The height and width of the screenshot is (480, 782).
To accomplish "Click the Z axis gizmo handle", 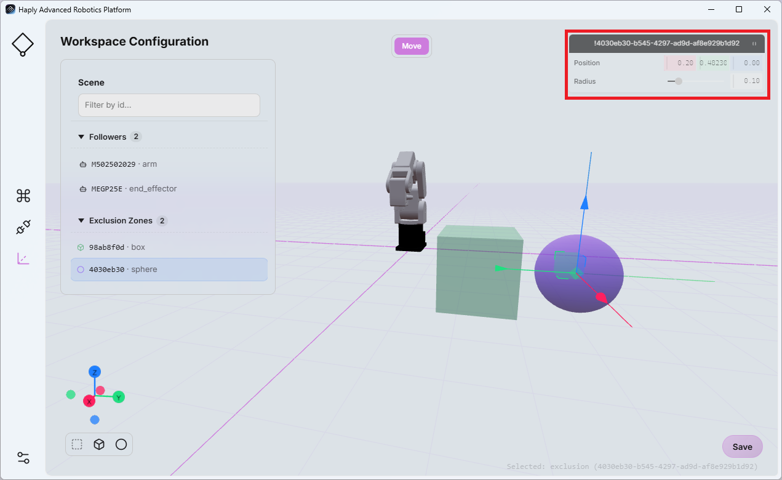I will [x=95, y=372].
